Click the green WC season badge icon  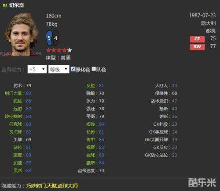4,6
